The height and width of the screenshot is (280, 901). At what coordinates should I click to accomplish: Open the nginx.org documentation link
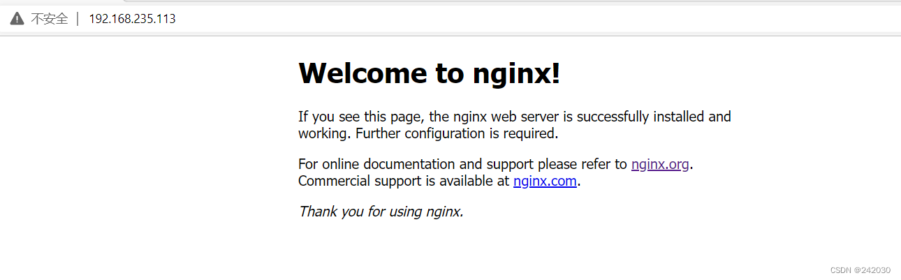pyautogui.click(x=660, y=165)
